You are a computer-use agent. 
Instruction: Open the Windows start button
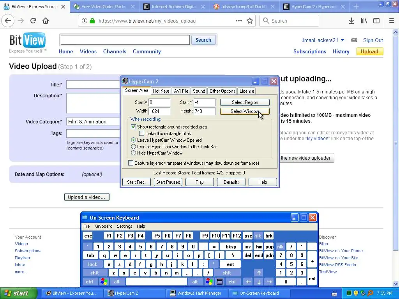tap(18, 294)
